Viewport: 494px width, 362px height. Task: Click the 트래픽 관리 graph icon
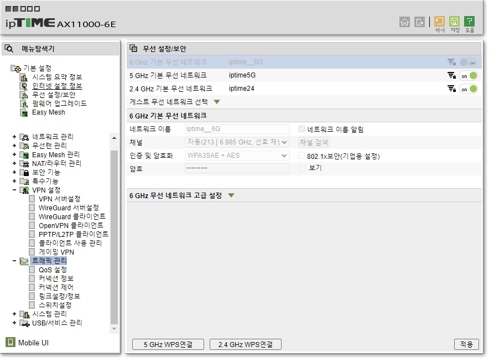pos(24,261)
